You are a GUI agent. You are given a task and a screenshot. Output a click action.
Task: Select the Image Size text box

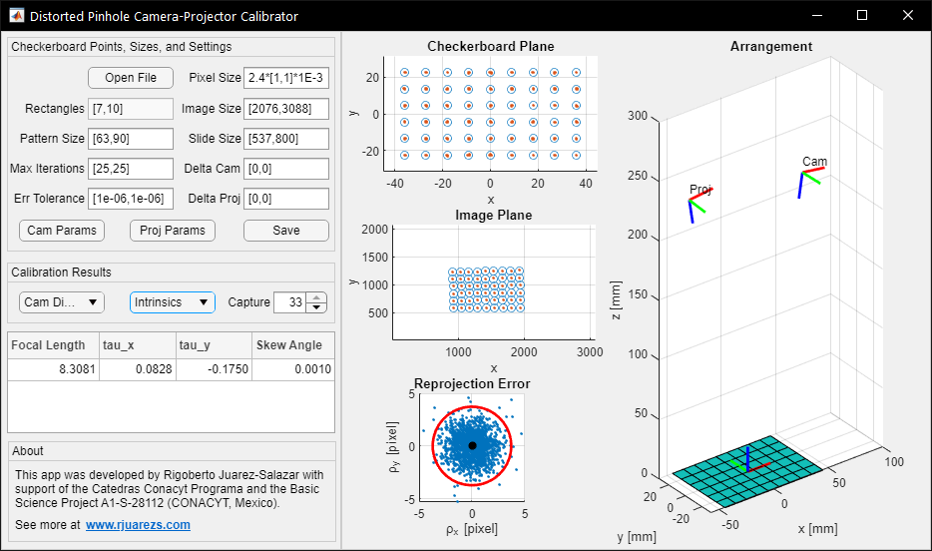pyautogui.click(x=286, y=109)
